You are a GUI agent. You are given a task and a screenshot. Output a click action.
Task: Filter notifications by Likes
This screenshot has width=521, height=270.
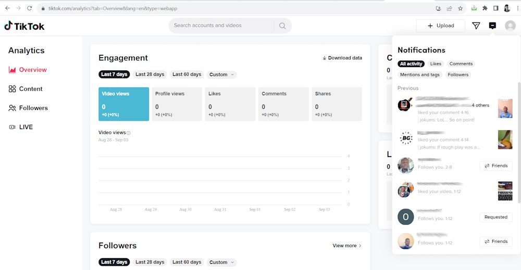436,64
